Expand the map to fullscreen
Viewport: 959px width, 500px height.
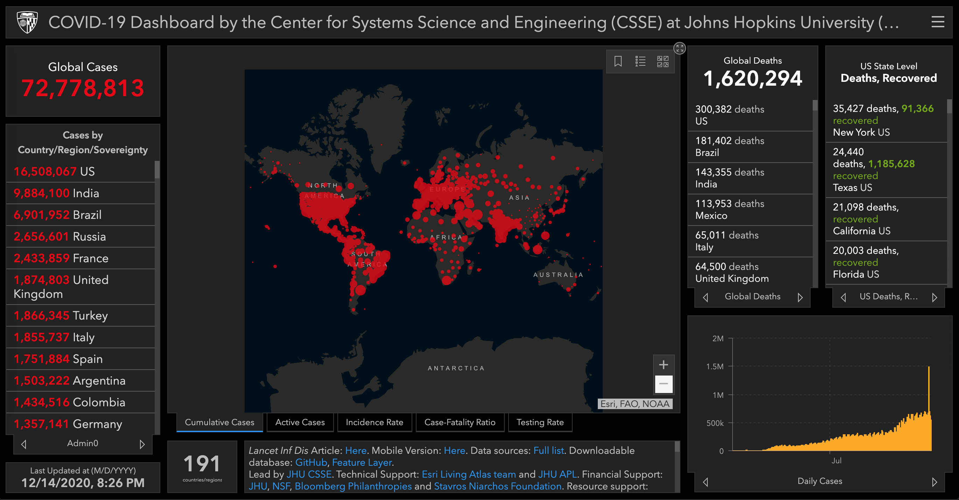680,48
